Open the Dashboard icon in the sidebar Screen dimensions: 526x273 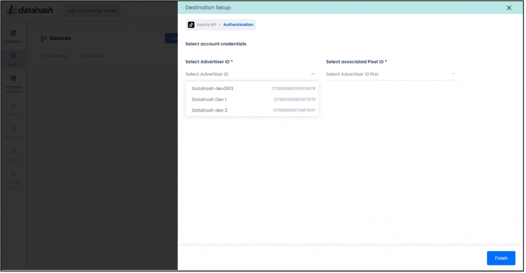pos(13,34)
